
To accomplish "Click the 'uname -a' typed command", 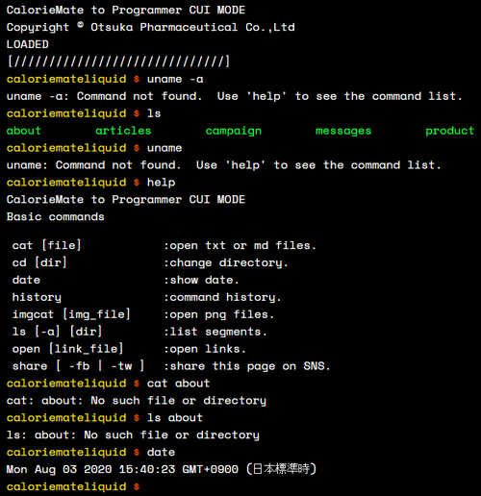I will [x=175, y=79].
